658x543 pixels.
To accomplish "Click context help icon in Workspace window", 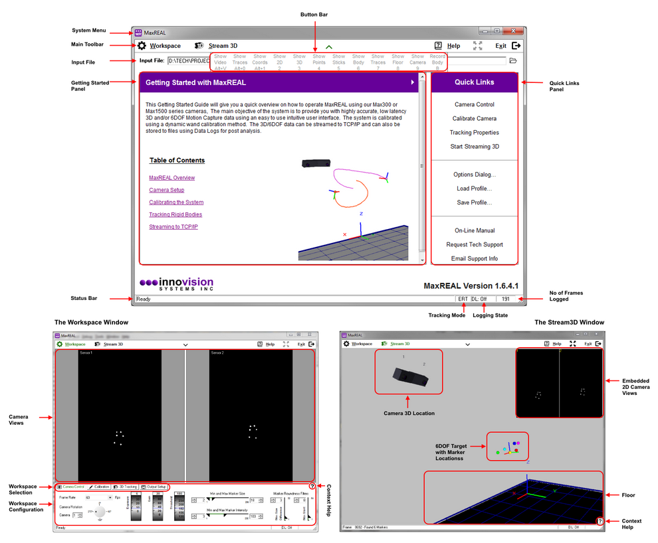I will [312, 487].
